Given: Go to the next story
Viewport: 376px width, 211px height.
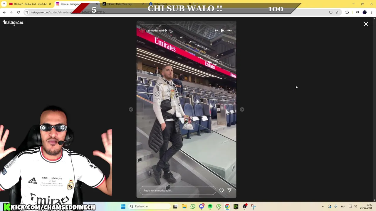Looking at the screenshot, I should (x=242, y=109).
